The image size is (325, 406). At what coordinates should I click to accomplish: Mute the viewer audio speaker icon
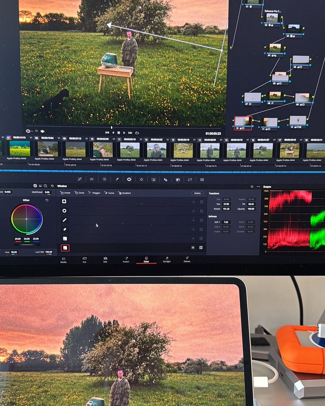point(42,131)
